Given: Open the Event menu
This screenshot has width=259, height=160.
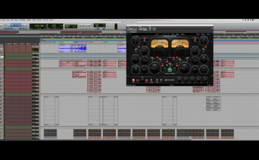Looking at the screenshot, I should click(x=16, y=20).
